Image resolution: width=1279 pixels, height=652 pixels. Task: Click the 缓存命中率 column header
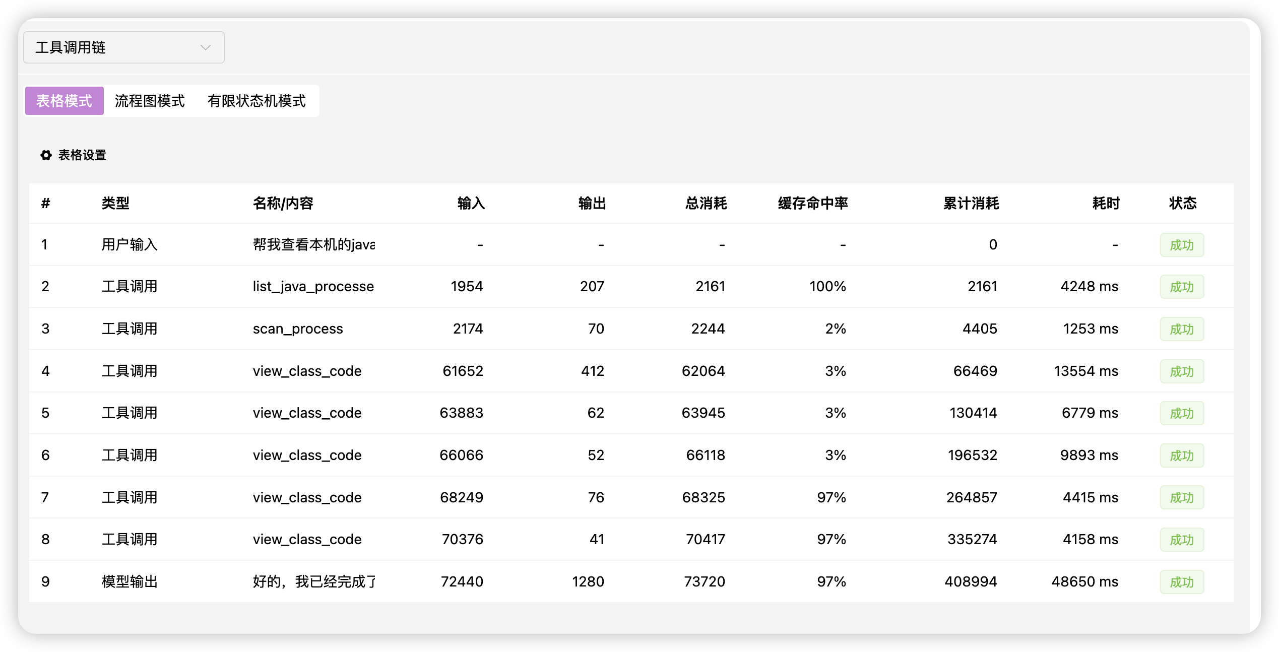[x=812, y=203]
